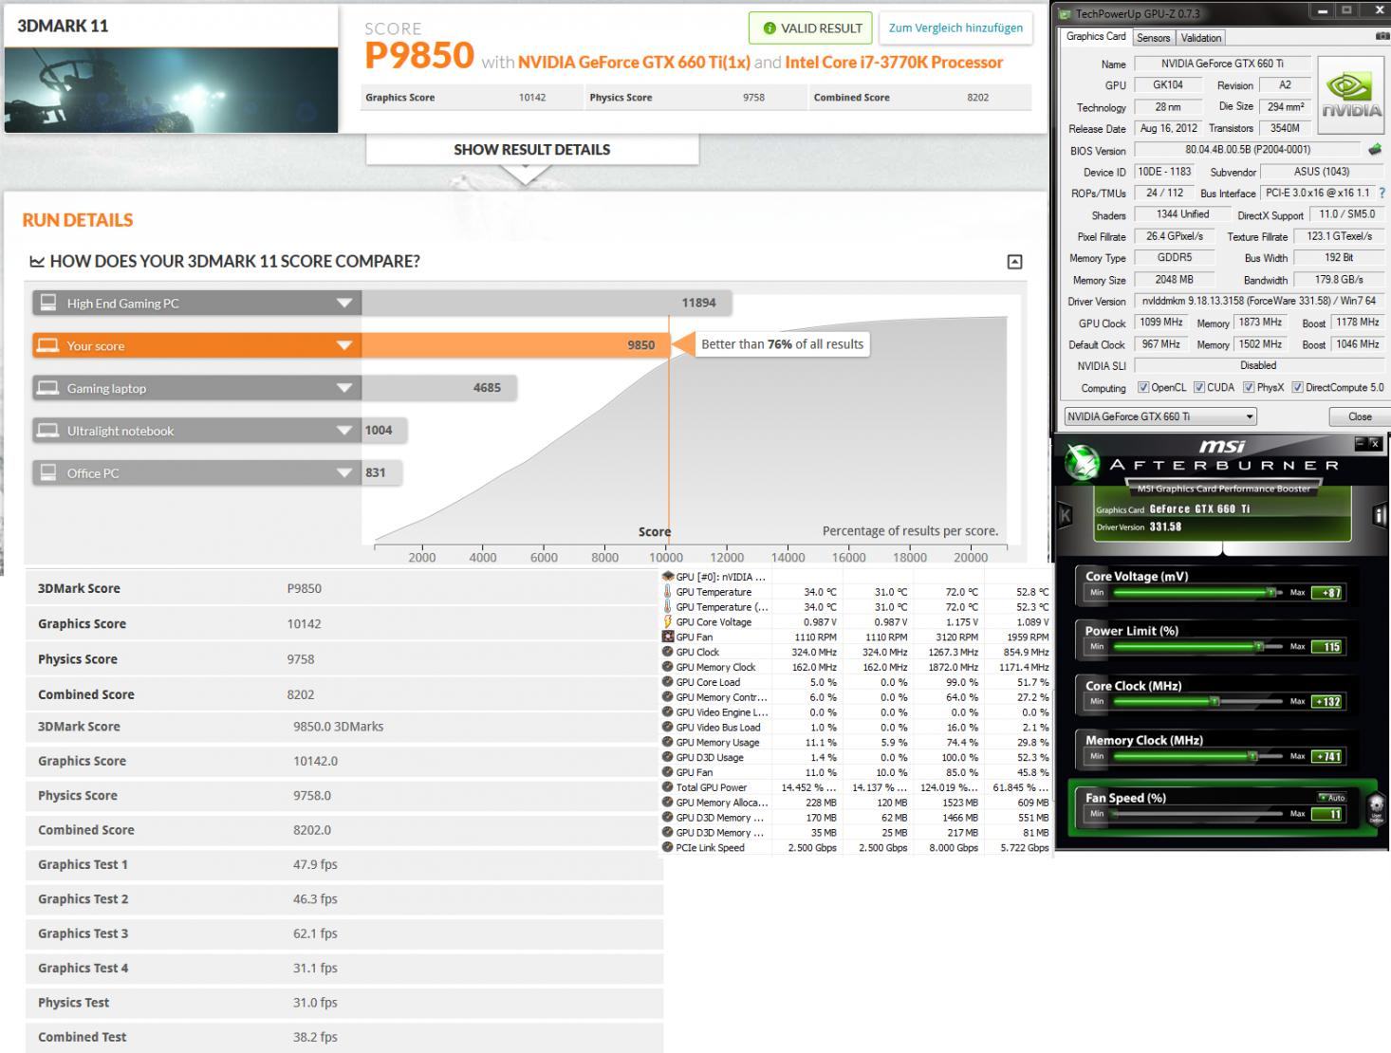Click the Memory Clock slider handle
The height and width of the screenshot is (1053, 1391).
(x=1253, y=757)
